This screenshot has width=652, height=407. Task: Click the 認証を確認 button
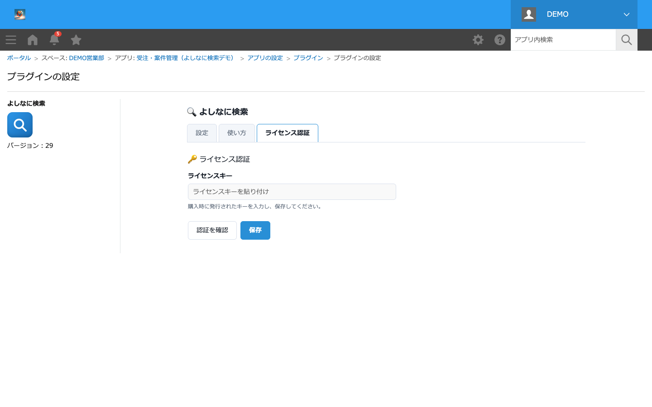click(212, 230)
